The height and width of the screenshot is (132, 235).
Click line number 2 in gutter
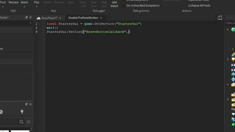pos(36,28)
